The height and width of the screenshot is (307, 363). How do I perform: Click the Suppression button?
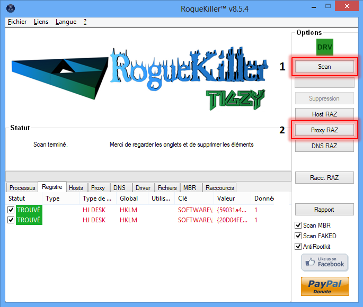click(324, 98)
